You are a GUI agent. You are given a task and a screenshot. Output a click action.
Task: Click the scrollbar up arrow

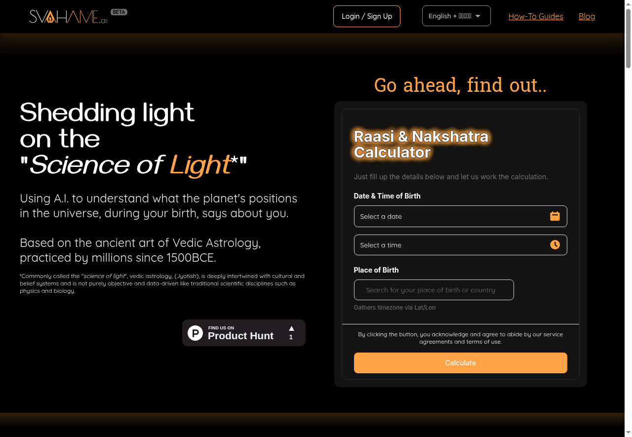[628, 3]
